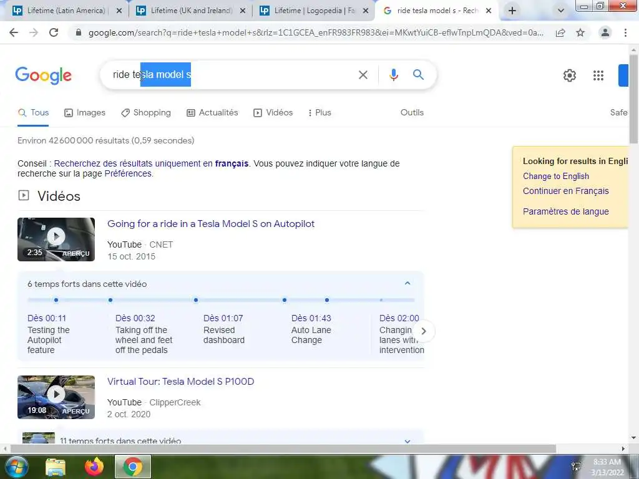Collapse the 6 temps forts section

[x=407, y=284]
